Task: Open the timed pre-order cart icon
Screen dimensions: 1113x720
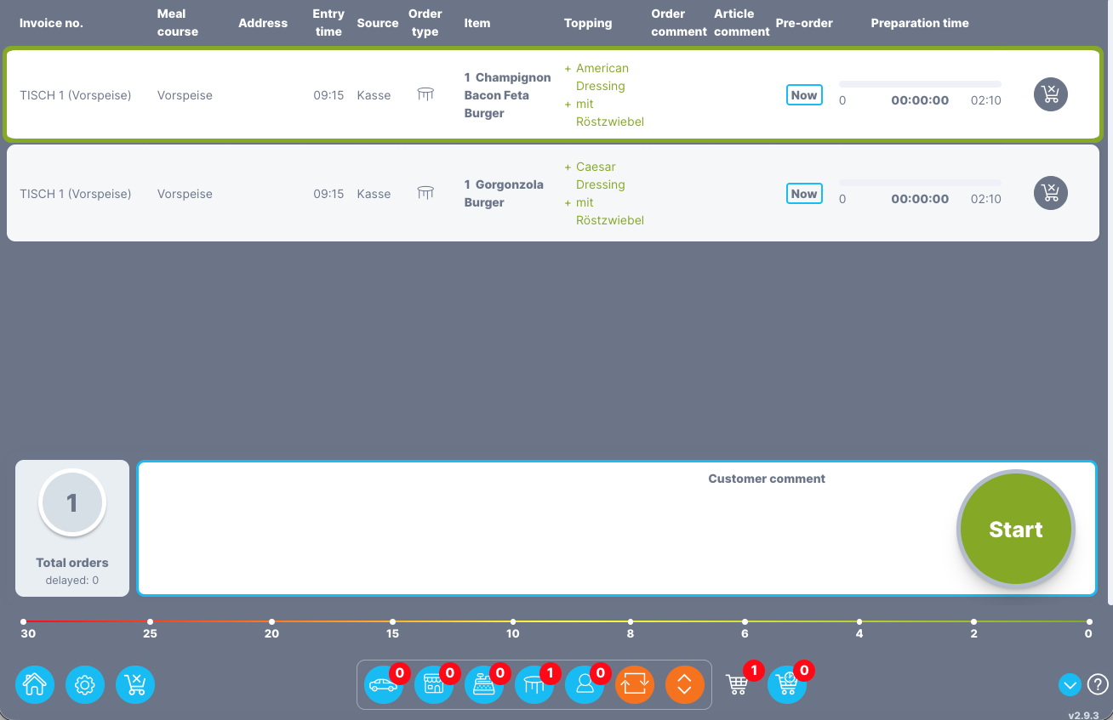Action: point(787,684)
